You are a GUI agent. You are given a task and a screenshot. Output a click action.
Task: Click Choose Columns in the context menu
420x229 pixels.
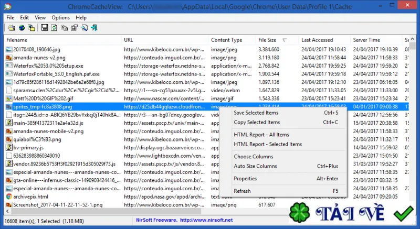(283, 157)
